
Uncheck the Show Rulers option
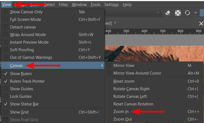pos(21,74)
